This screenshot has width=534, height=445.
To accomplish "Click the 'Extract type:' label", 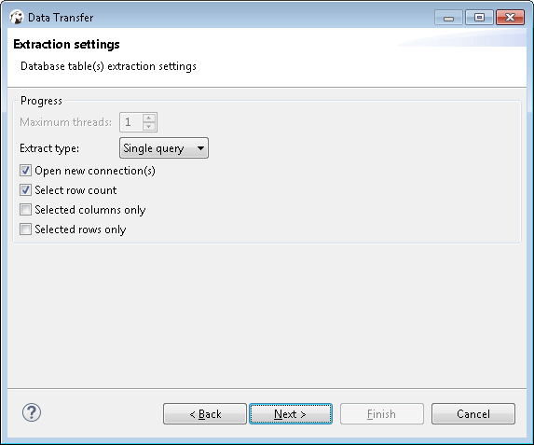I will coord(49,148).
